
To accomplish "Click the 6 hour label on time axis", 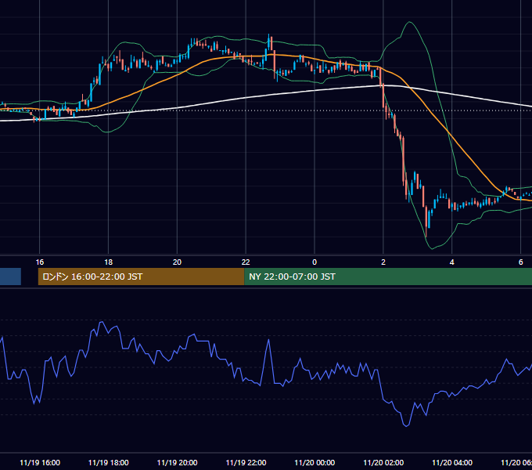I will pyautogui.click(x=520, y=262).
